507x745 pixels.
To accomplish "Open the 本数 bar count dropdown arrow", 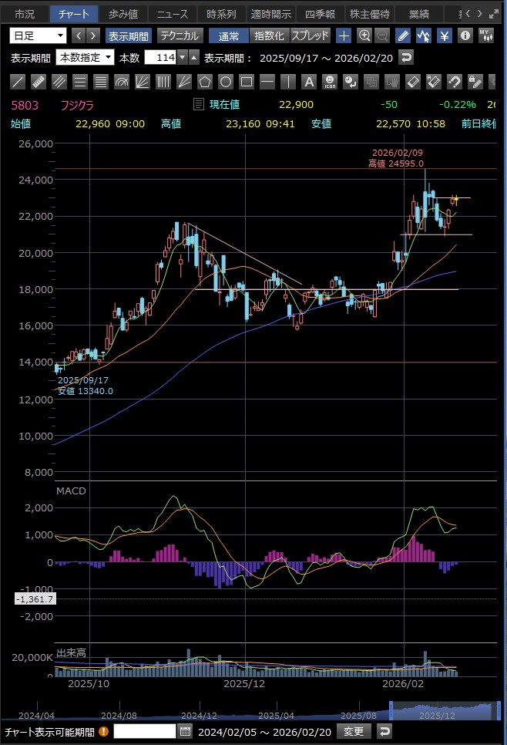I will (182, 57).
